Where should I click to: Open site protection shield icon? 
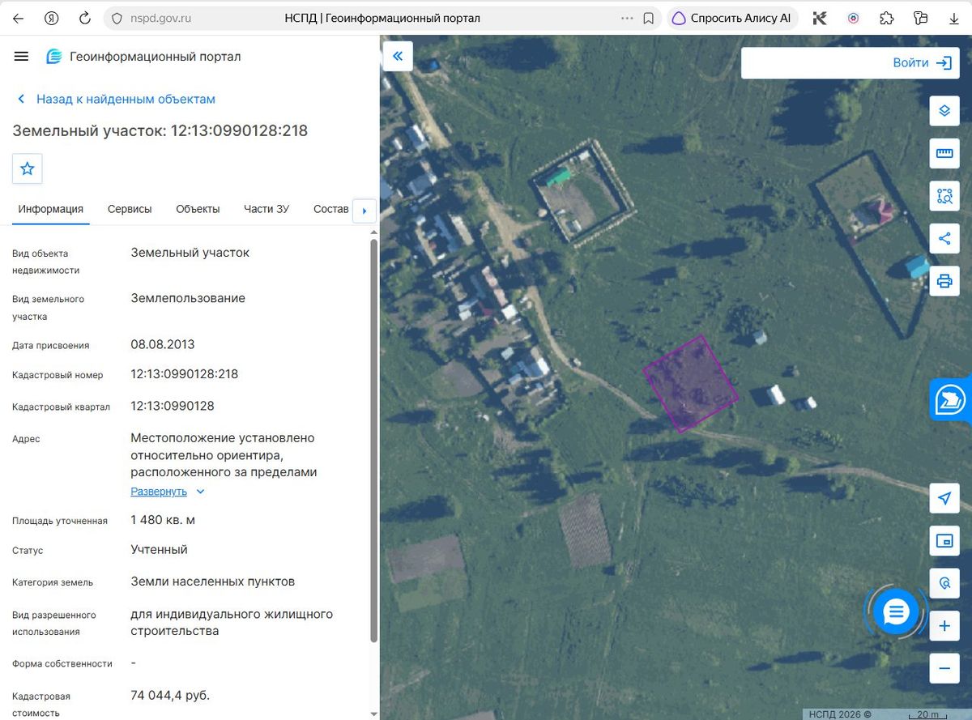(x=117, y=18)
